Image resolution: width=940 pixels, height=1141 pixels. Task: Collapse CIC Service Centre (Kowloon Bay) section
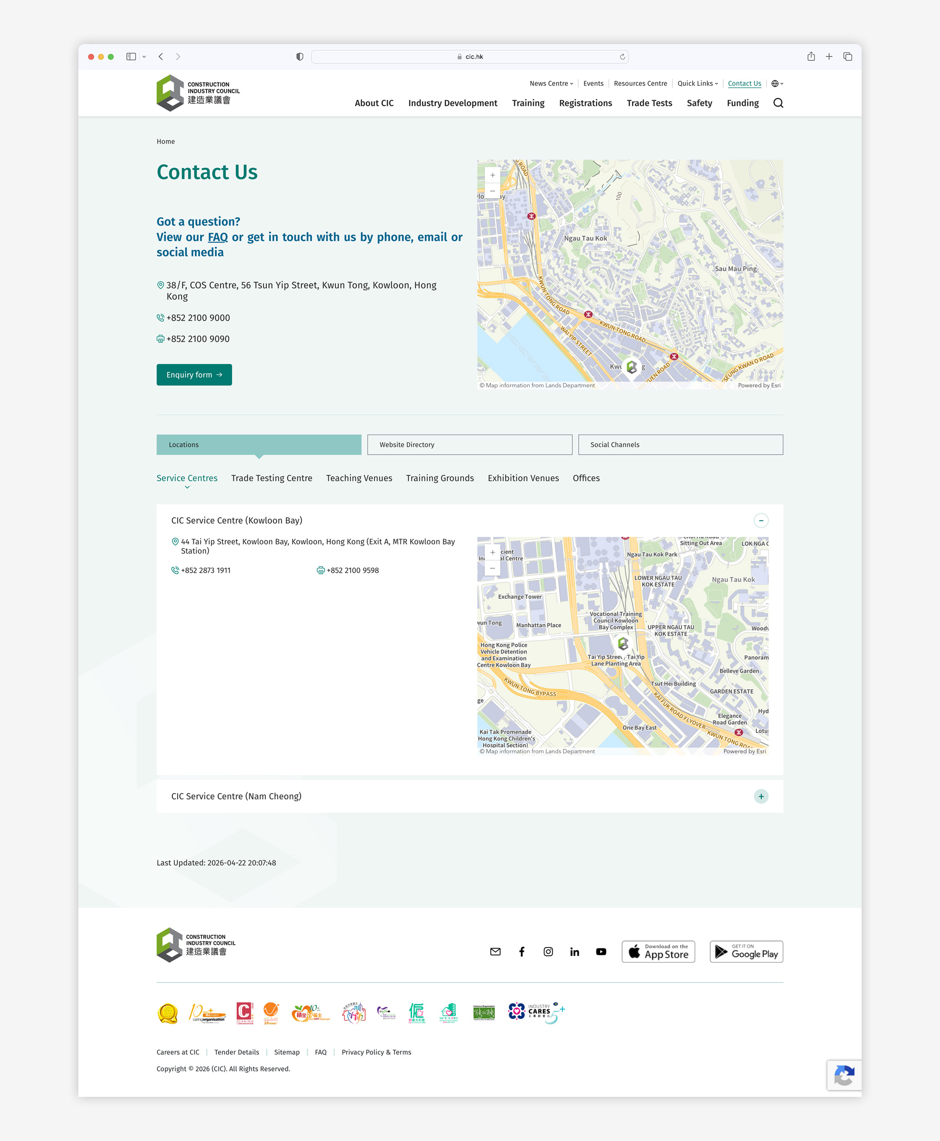coord(761,521)
